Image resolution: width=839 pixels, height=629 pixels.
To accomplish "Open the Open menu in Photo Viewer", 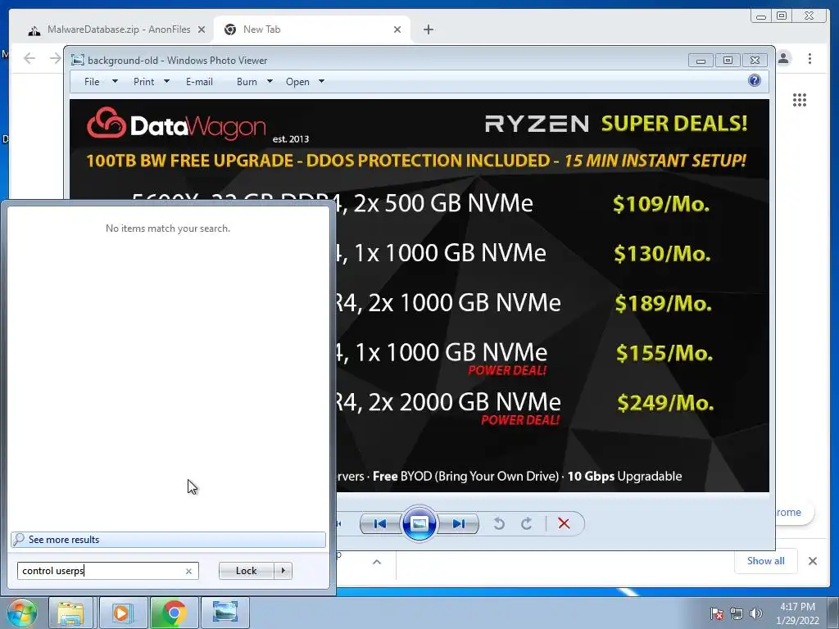I will tap(297, 82).
